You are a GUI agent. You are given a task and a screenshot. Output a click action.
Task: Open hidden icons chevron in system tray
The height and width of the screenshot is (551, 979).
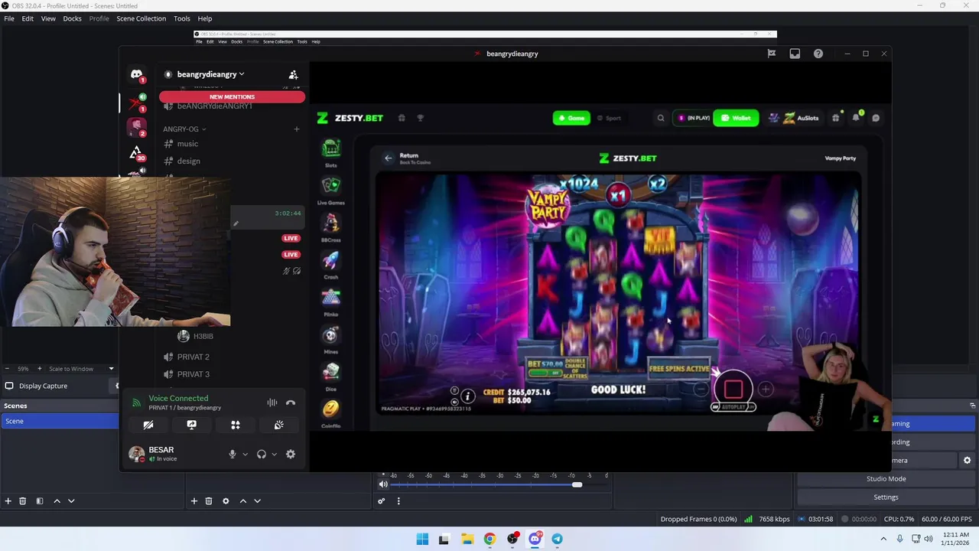[883, 539]
